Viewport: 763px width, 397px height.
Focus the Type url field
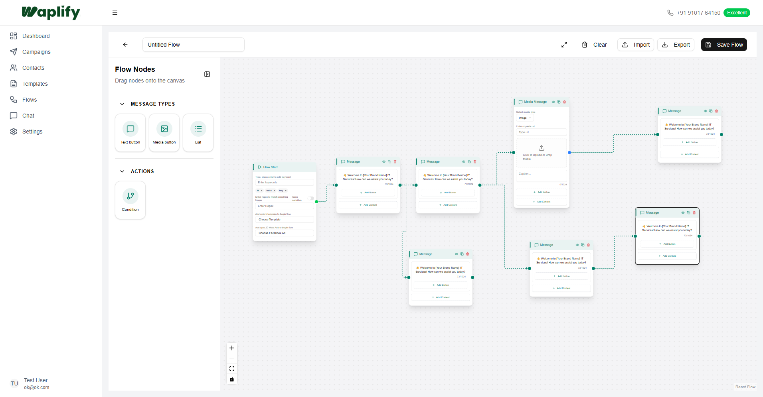click(x=542, y=132)
